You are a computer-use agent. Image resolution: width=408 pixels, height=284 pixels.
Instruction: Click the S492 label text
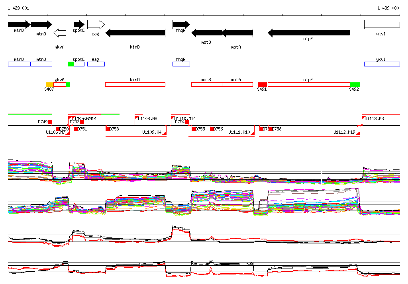point(354,89)
